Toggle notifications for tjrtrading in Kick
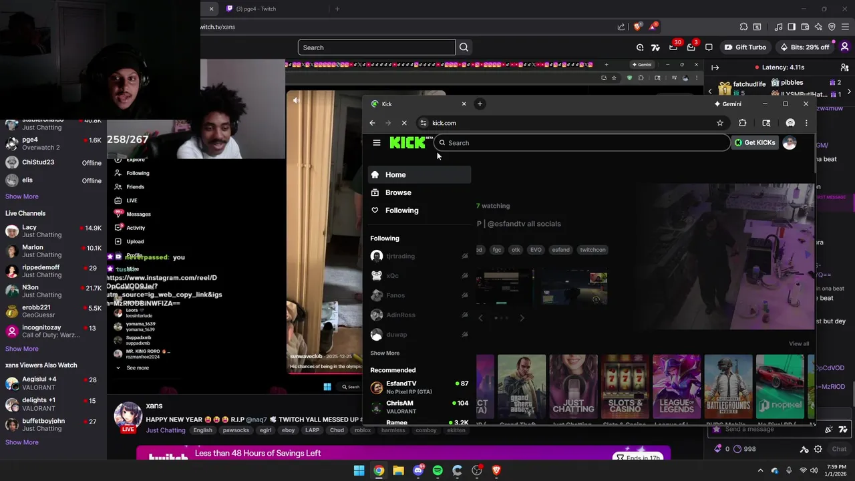Image resolution: width=855 pixels, height=481 pixels. [465, 256]
